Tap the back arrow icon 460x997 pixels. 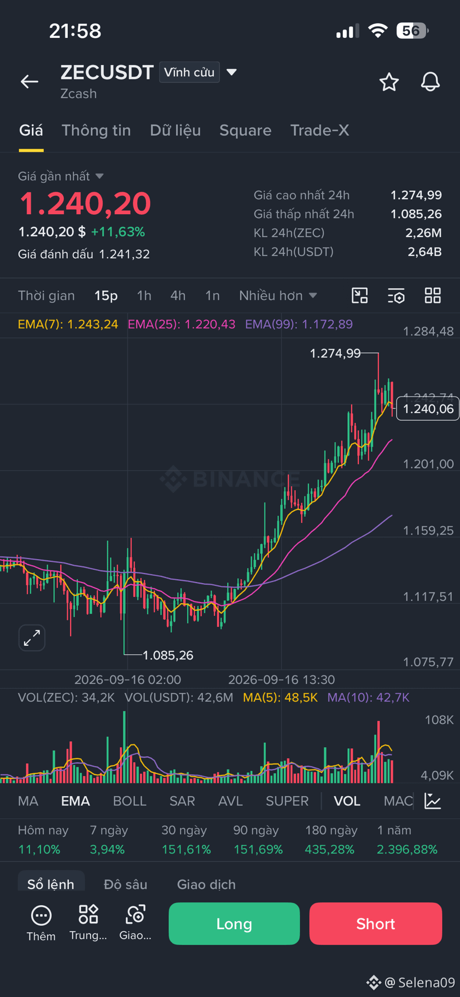point(29,82)
